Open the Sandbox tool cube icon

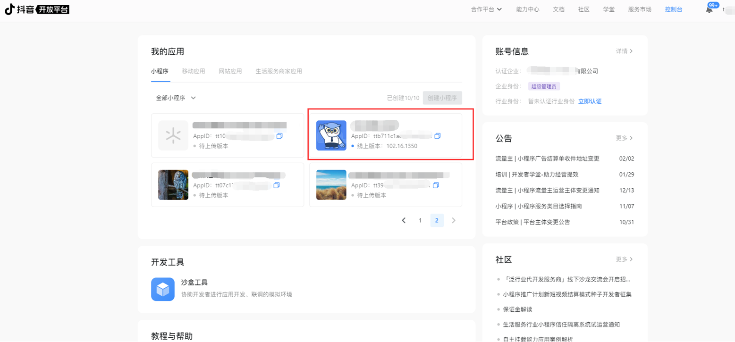[163, 289]
